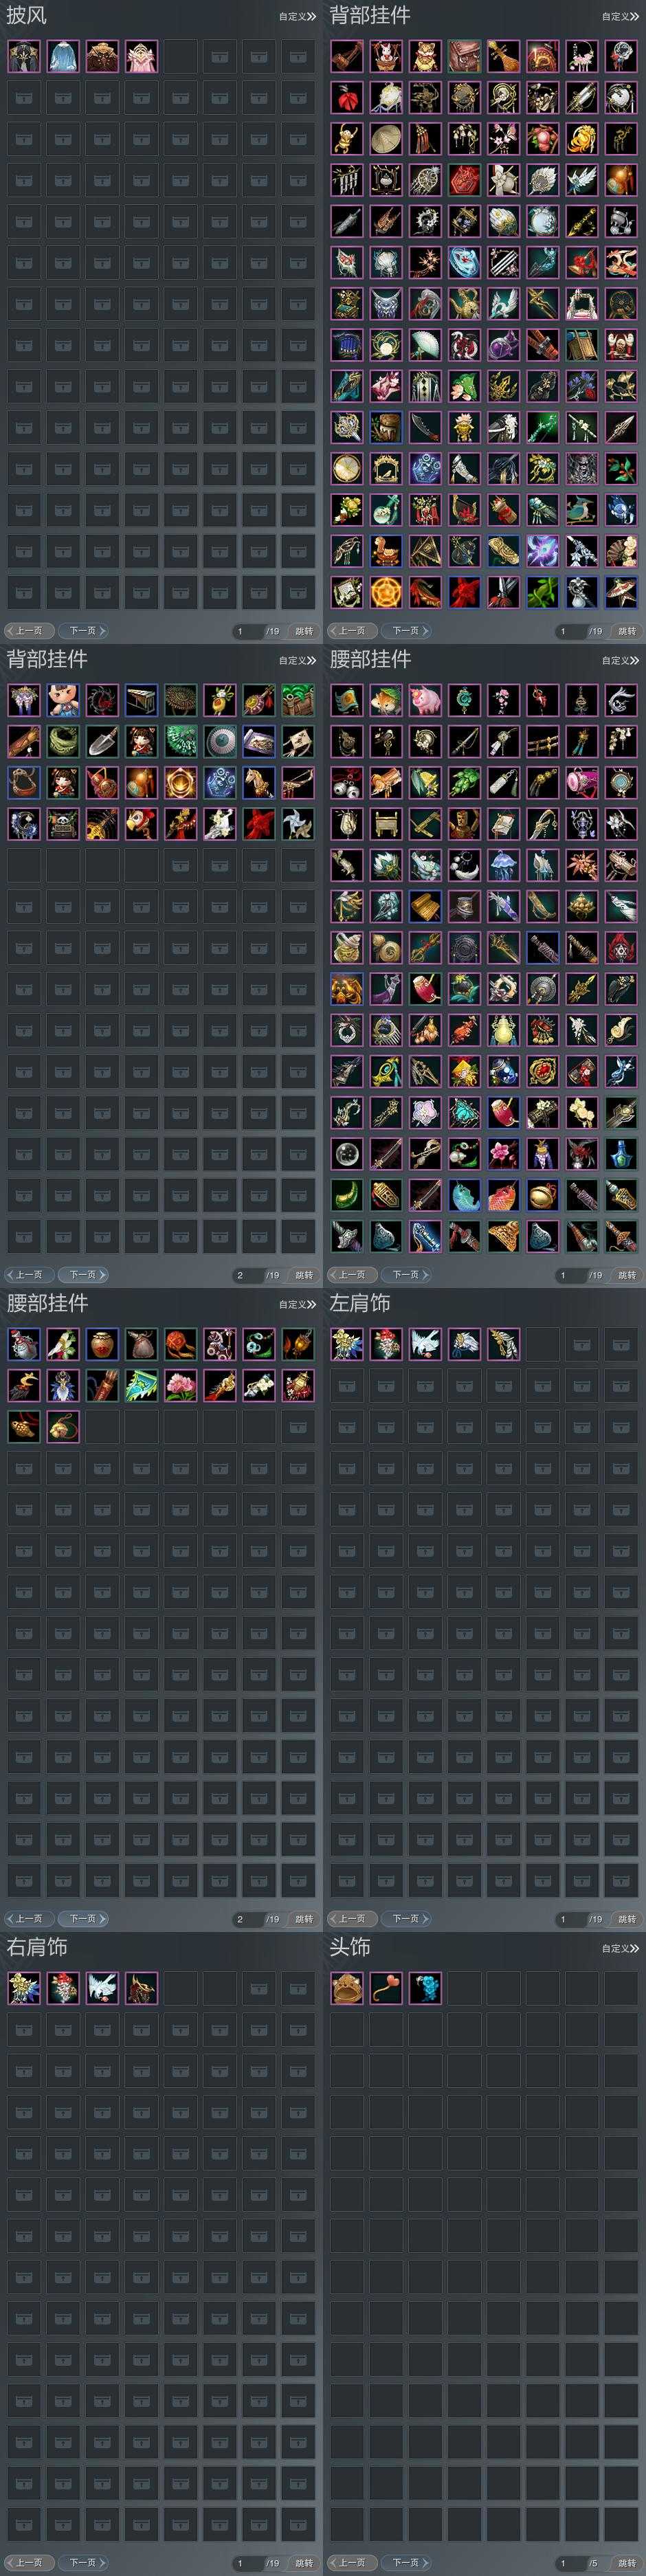The height and width of the screenshot is (2576, 646).
Task: Select the orange toad icon in 头饰
Action: pos(347,1988)
